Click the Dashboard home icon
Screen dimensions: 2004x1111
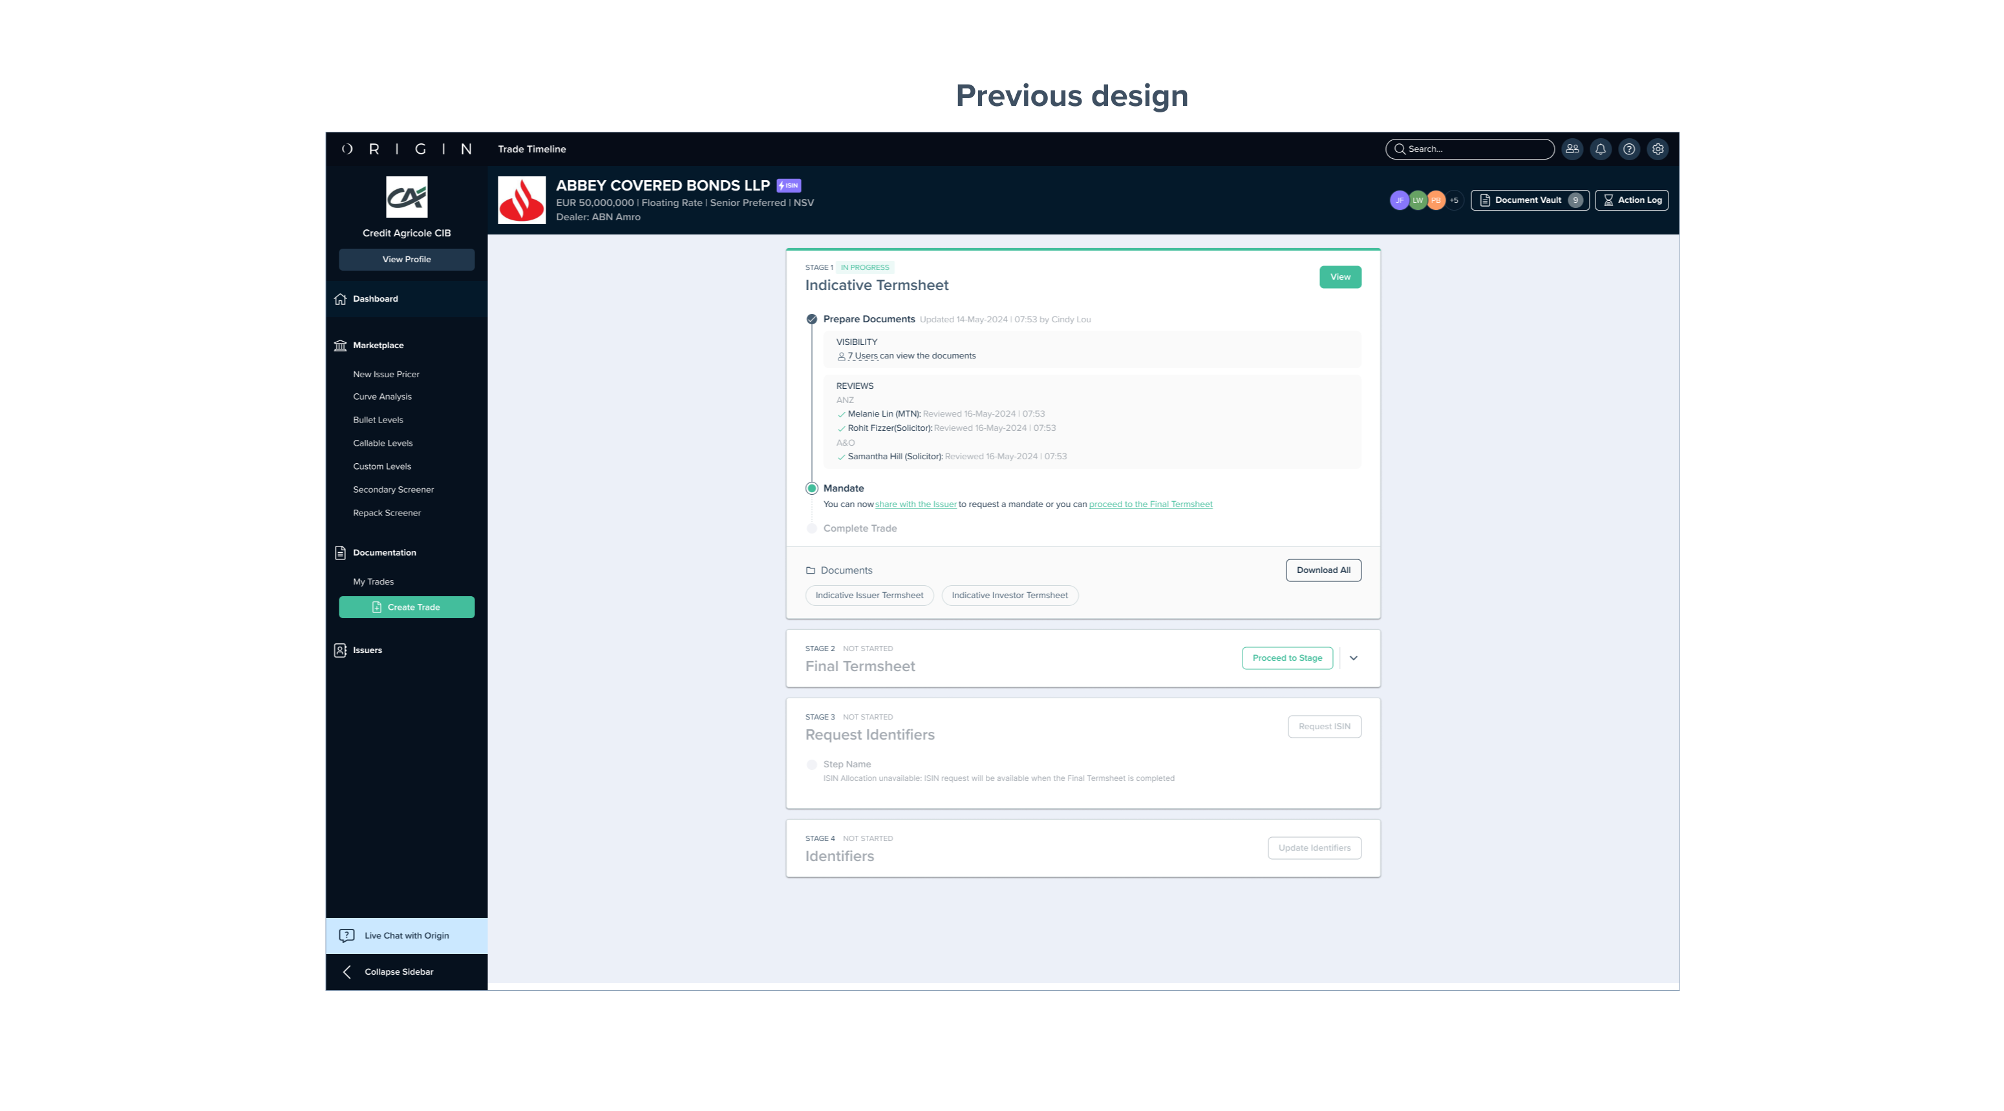coord(340,299)
